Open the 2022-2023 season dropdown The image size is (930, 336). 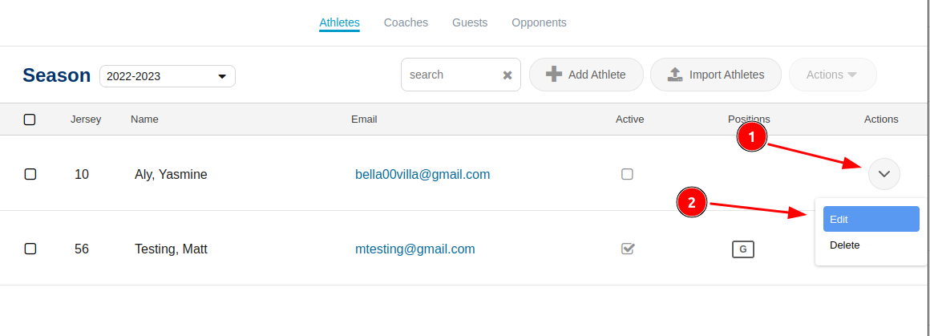click(x=168, y=76)
